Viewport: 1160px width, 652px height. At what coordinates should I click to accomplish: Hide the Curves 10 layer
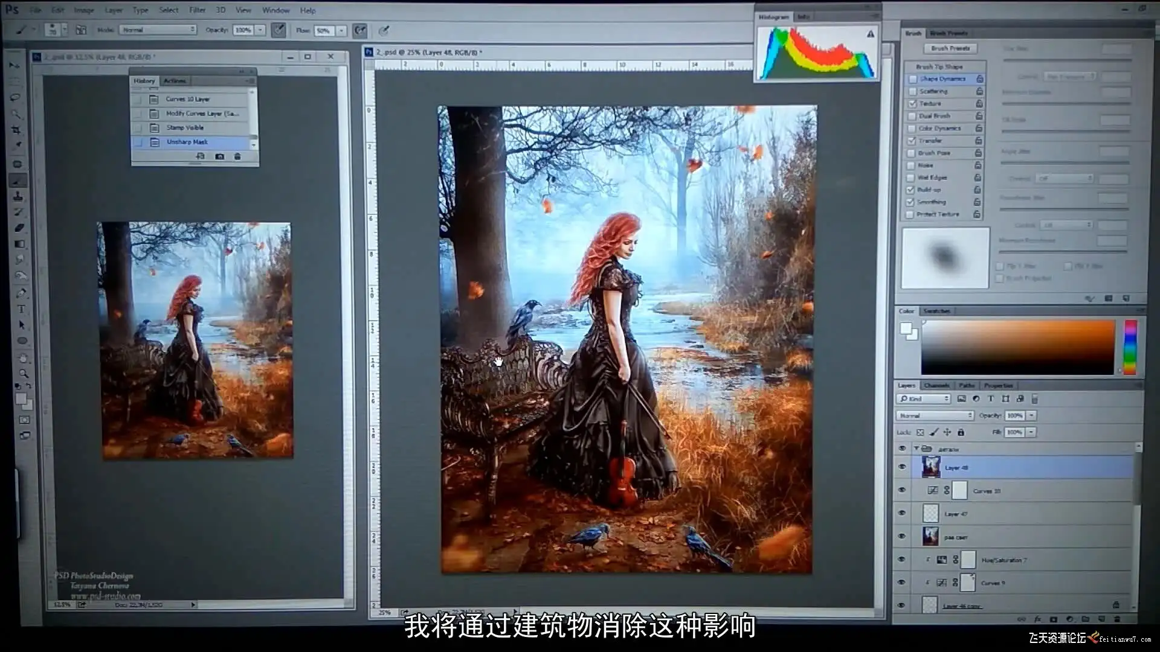pos(902,490)
